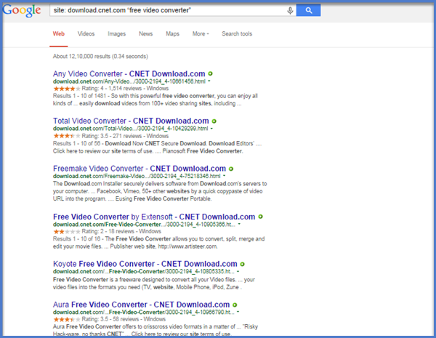Open Any Video Converter - CNET Download.com result
This screenshot has height=338, width=436.
click(129, 73)
